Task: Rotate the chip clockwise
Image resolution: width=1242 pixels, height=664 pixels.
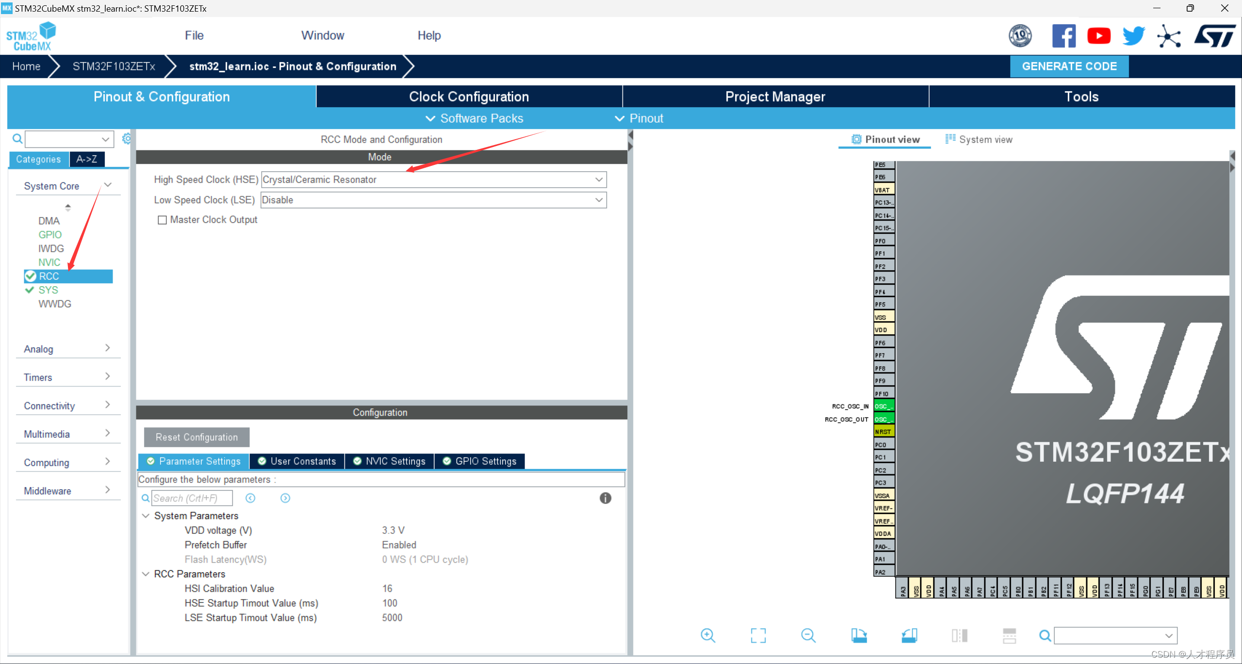Action: click(x=859, y=635)
